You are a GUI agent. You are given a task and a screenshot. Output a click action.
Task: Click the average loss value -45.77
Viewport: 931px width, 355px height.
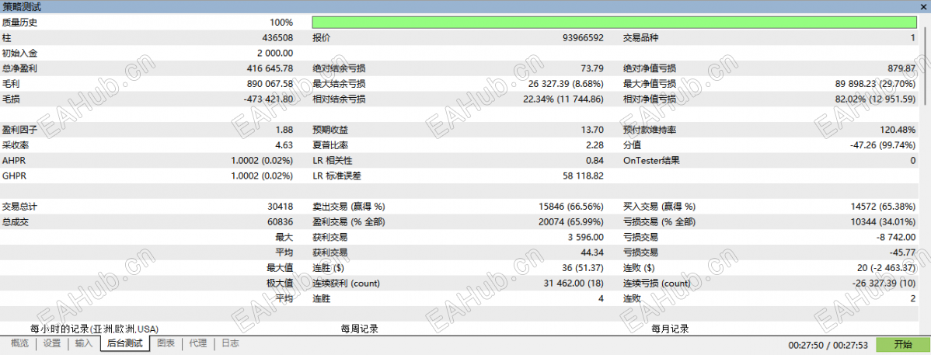click(904, 253)
